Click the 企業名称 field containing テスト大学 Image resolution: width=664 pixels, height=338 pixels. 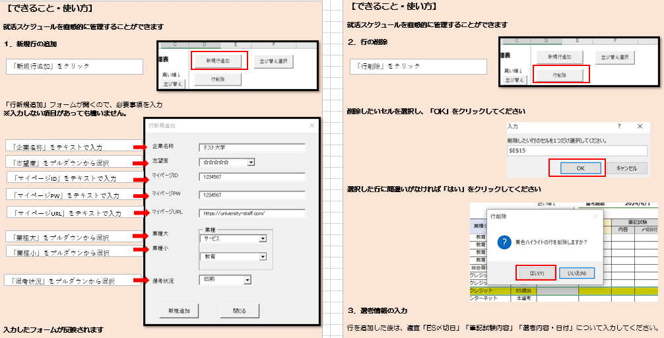252,147
